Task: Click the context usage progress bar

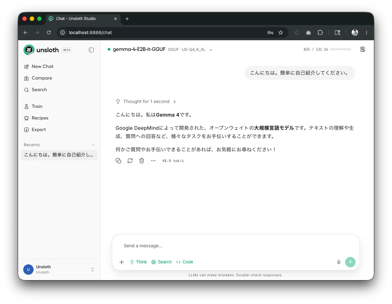Action: pos(341,49)
